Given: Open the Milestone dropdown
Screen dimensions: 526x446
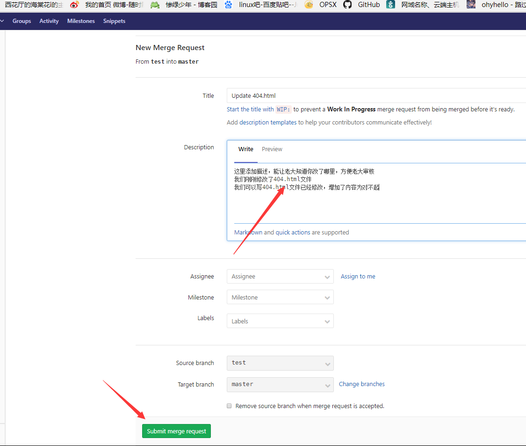Looking at the screenshot, I should pos(280,298).
